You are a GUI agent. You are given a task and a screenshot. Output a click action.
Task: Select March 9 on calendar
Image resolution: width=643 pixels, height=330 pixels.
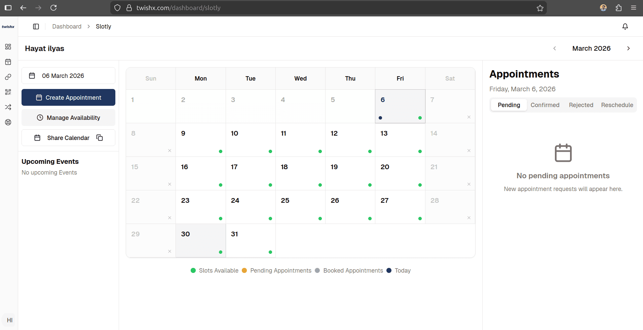tap(201, 140)
